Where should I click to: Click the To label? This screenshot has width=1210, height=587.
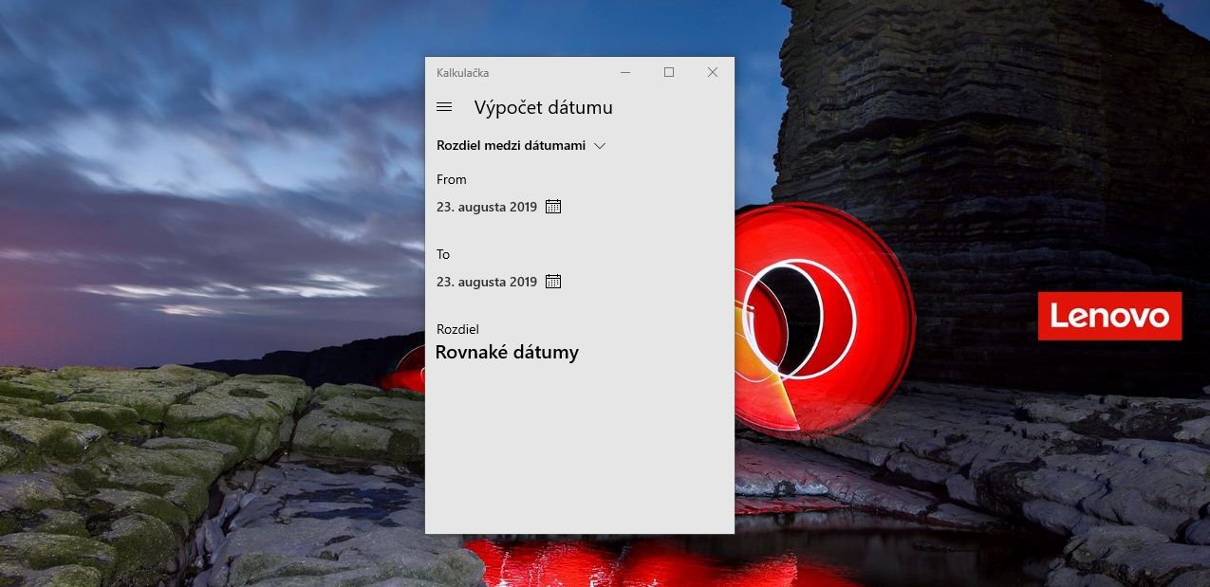(x=443, y=254)
